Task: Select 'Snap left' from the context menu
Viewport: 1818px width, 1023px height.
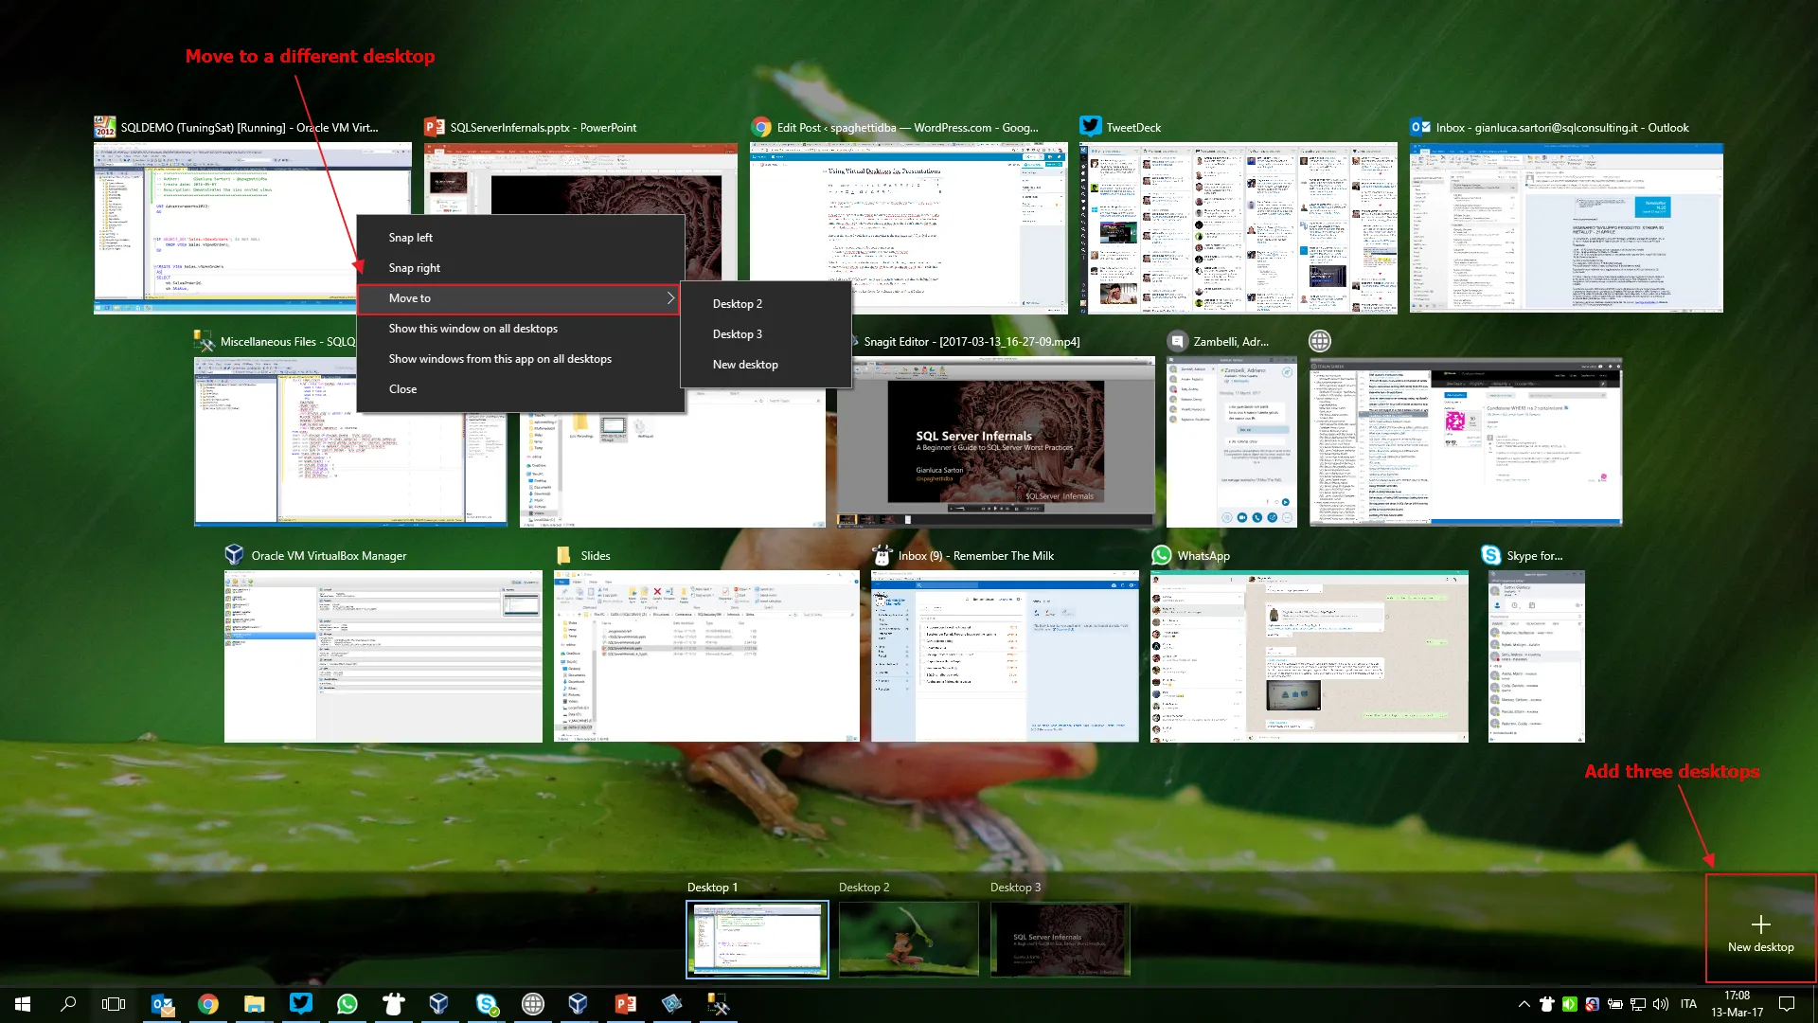Action: pos(410,237)
